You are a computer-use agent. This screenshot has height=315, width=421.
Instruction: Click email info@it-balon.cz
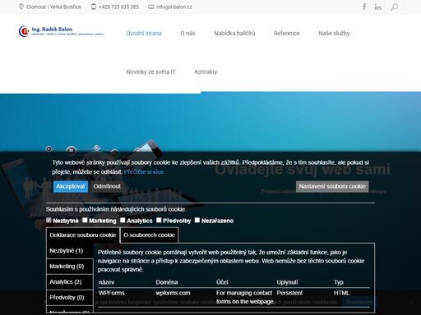(x=174, y=7)
